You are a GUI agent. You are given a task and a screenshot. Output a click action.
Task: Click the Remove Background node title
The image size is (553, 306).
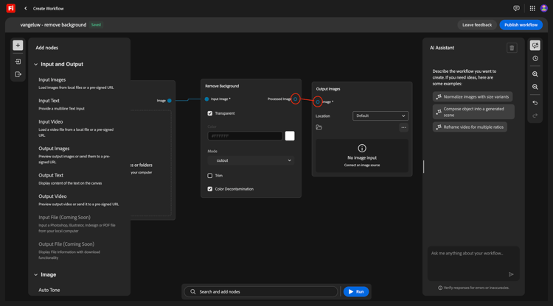click(x=222, y=86)
